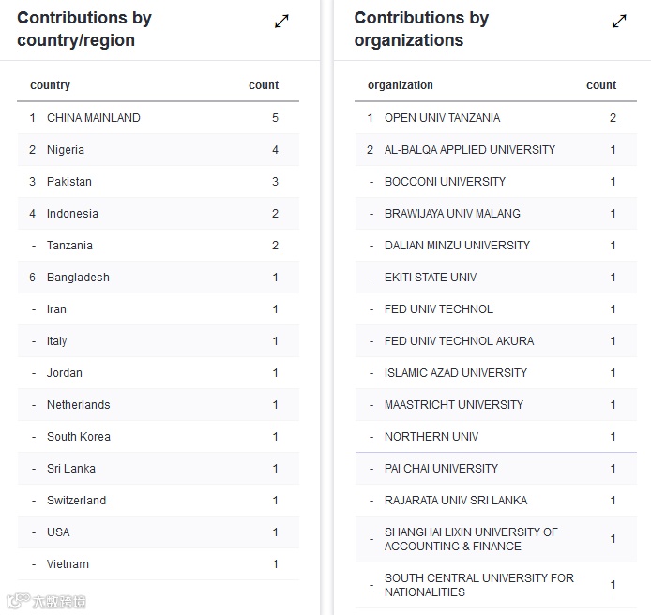Click the ISLAMIC AZAD UNIVERSITY row
This screenshot has height=615, width=651.
click(456, 373)
